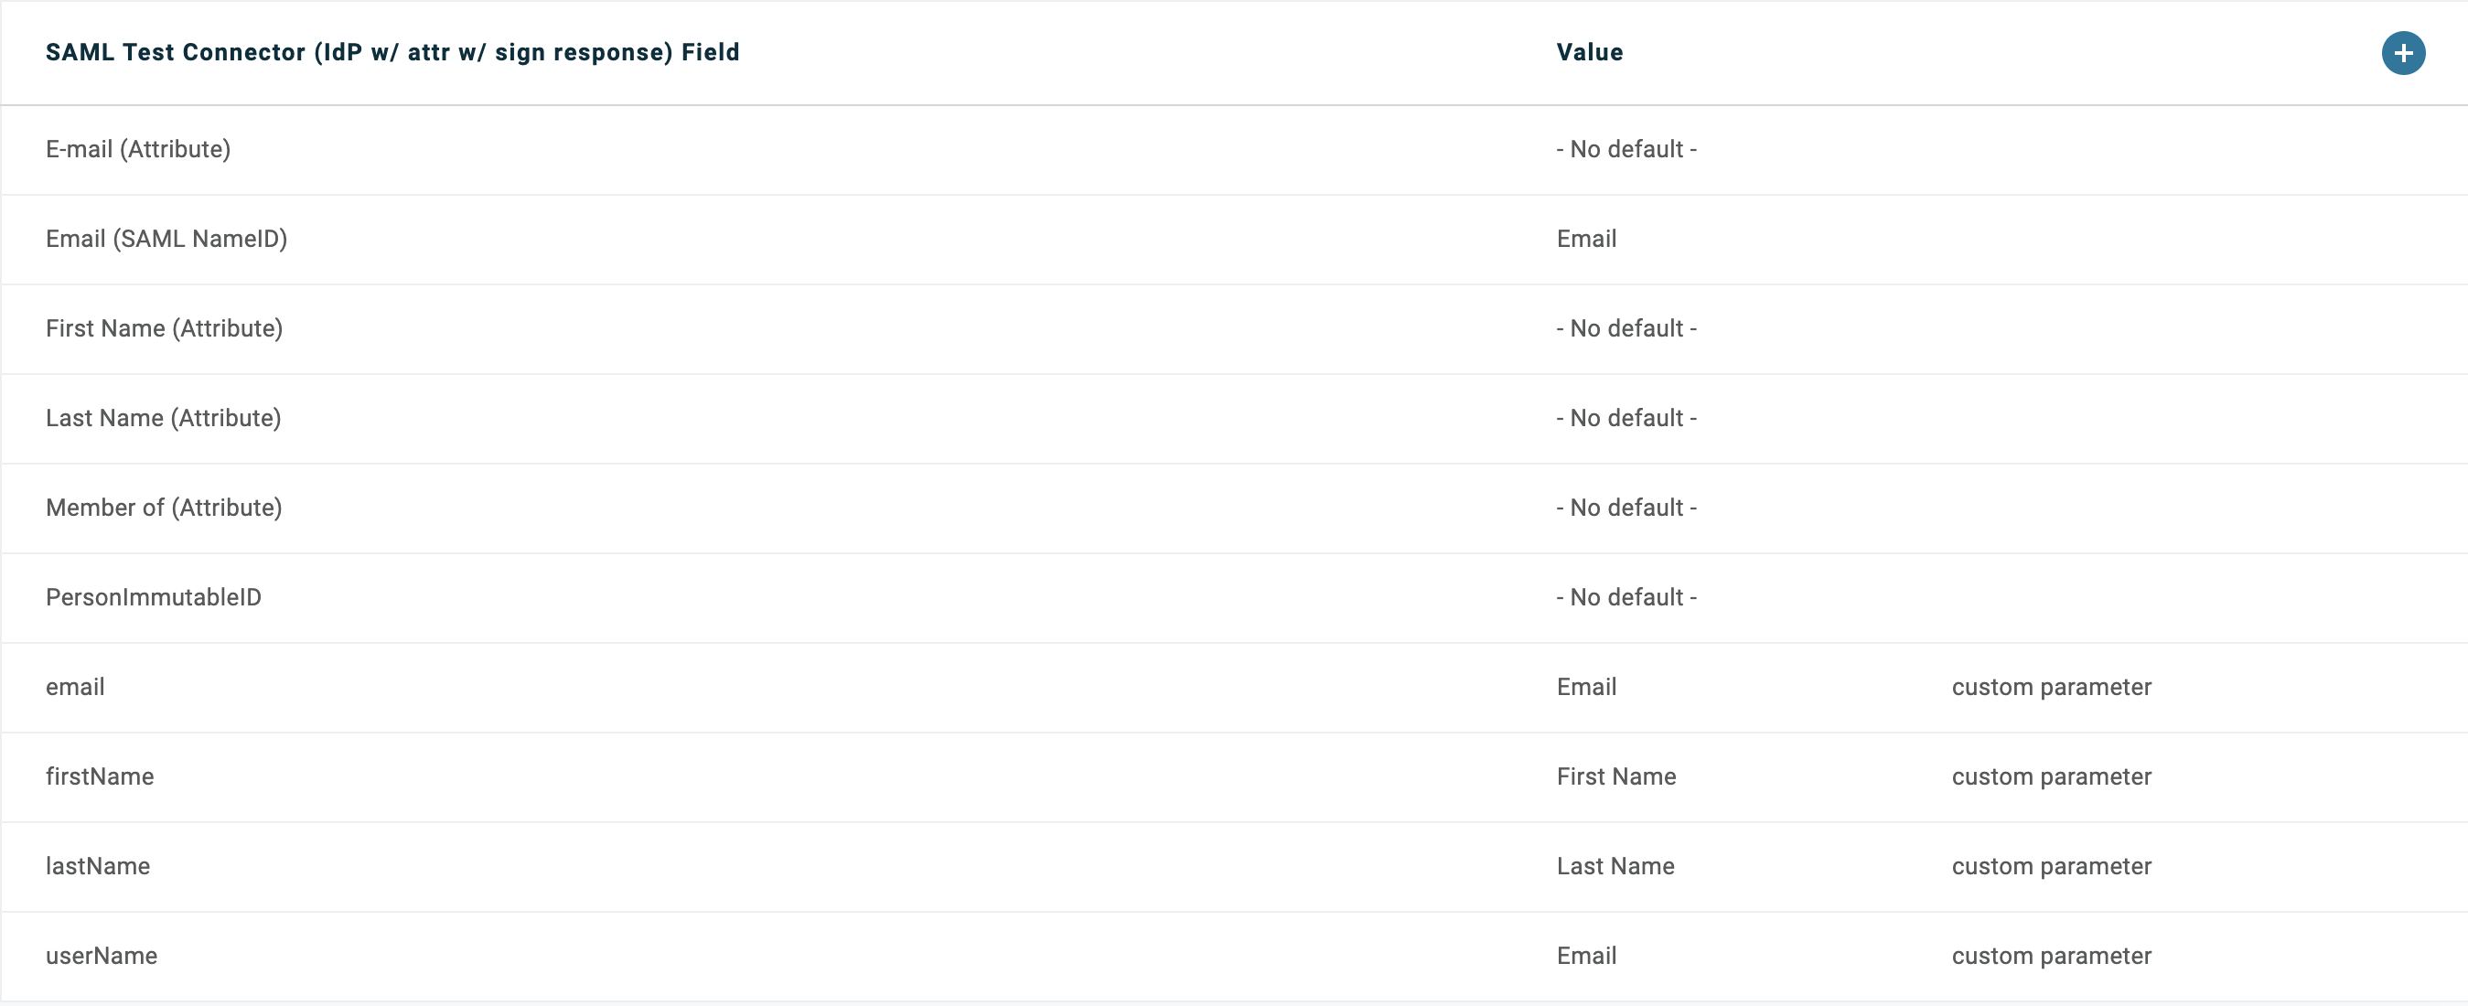Screen dimensions: 2468x1006
Task: Click the firstName custom parameter row
Action: click(100, 776)
